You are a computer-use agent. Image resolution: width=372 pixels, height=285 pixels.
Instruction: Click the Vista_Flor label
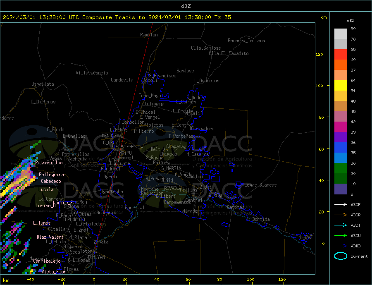(x=53, y=272)
